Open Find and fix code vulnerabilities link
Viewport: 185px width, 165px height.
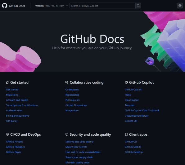pos(83,152)
